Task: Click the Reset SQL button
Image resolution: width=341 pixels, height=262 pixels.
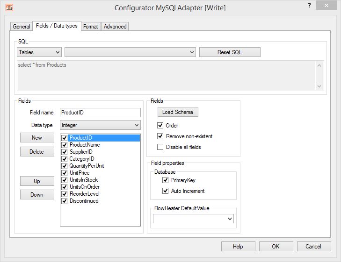Action: [x=230, y=52]
